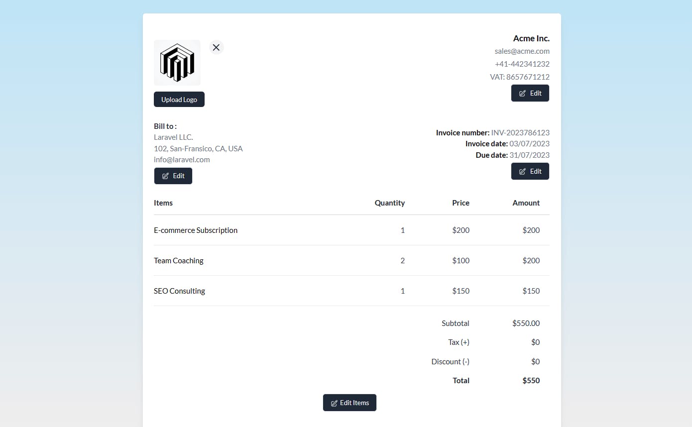
Task: Click the Items column header
Action: coord(163,203)
